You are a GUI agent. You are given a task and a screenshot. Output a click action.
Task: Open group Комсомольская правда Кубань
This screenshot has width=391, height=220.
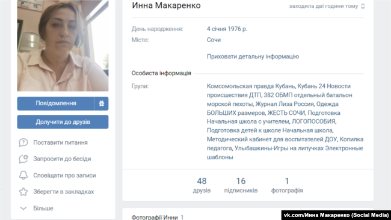coord(251,86)
